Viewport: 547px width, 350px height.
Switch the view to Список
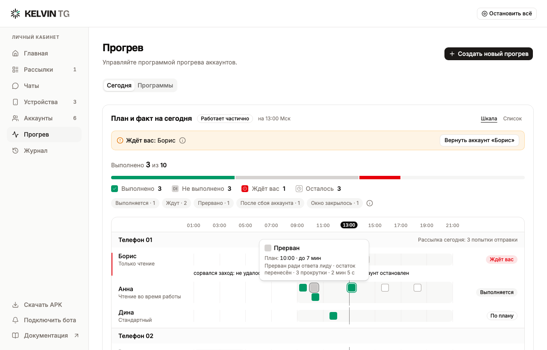(512, 119)
